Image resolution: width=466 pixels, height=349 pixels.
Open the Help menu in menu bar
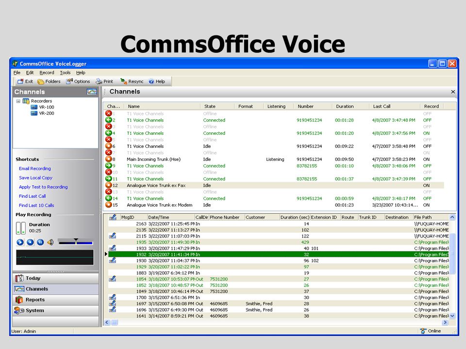[x=81, y=73]
